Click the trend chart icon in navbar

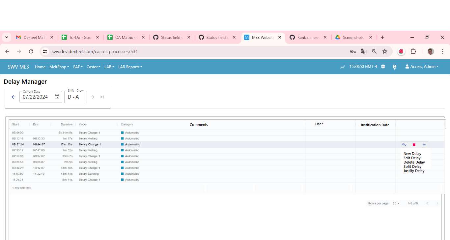[x=343, y=67]
